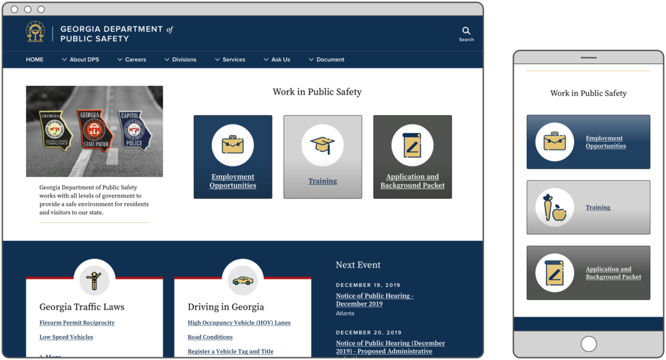Open the Search magnifier icon
The height and width of the screenshot is (360, 666).
[x=466, y=31]
